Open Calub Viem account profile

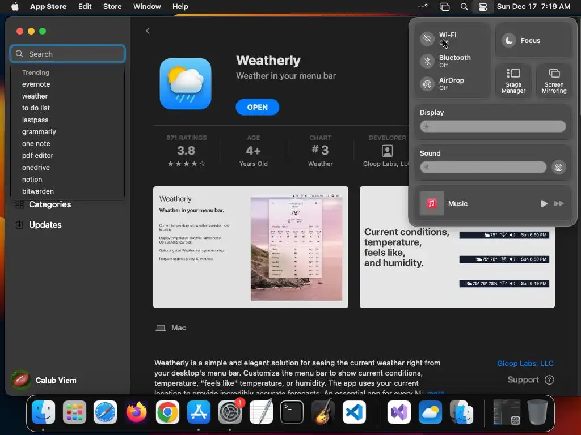pyautogui.click(x=44, y=380)
